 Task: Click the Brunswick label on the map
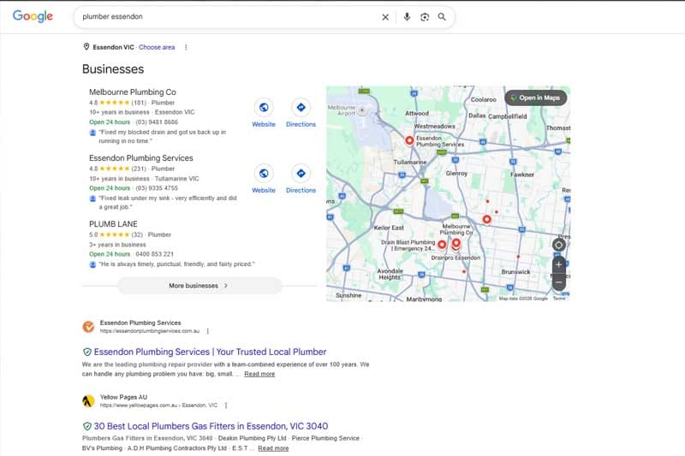click(x=516, y=271)
